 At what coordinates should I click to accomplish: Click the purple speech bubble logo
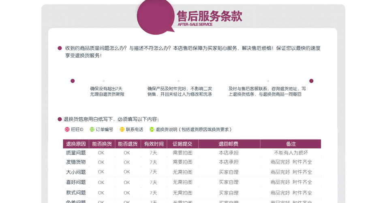(156, 17)
